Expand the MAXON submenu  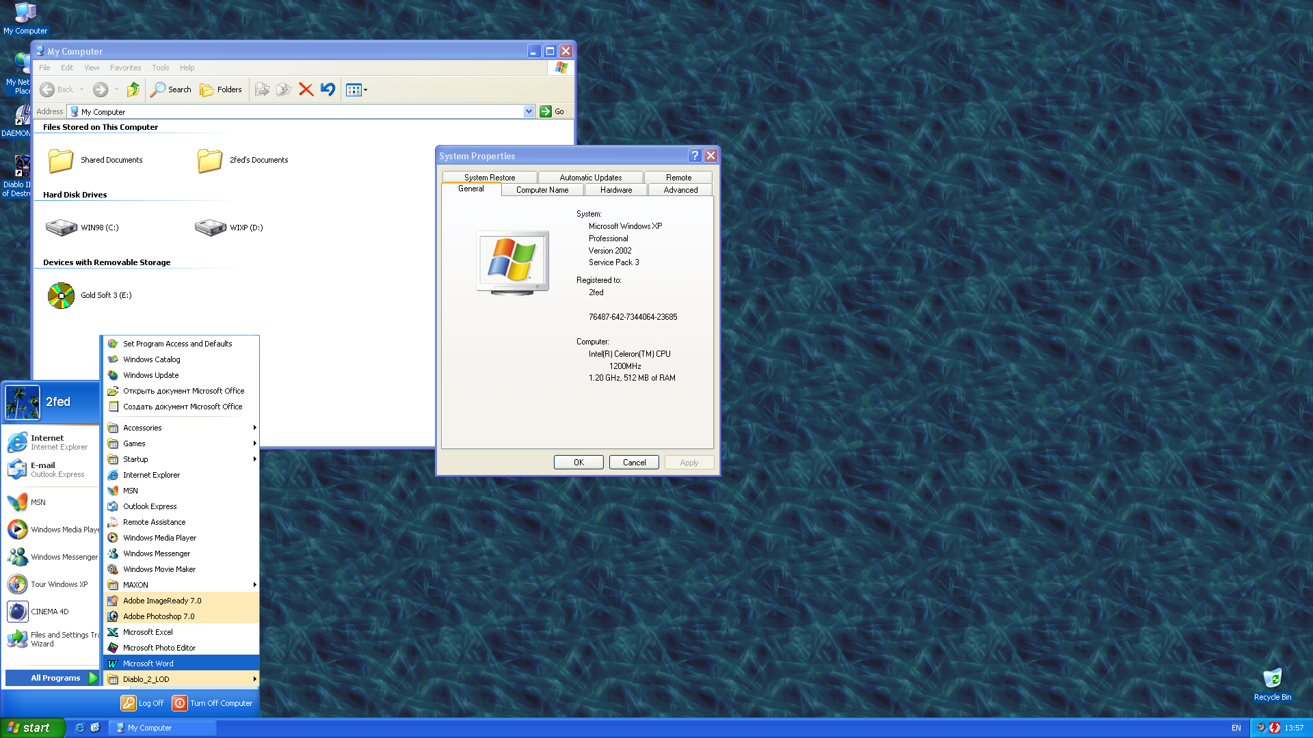pyautogui.click(x=181, y=585)
